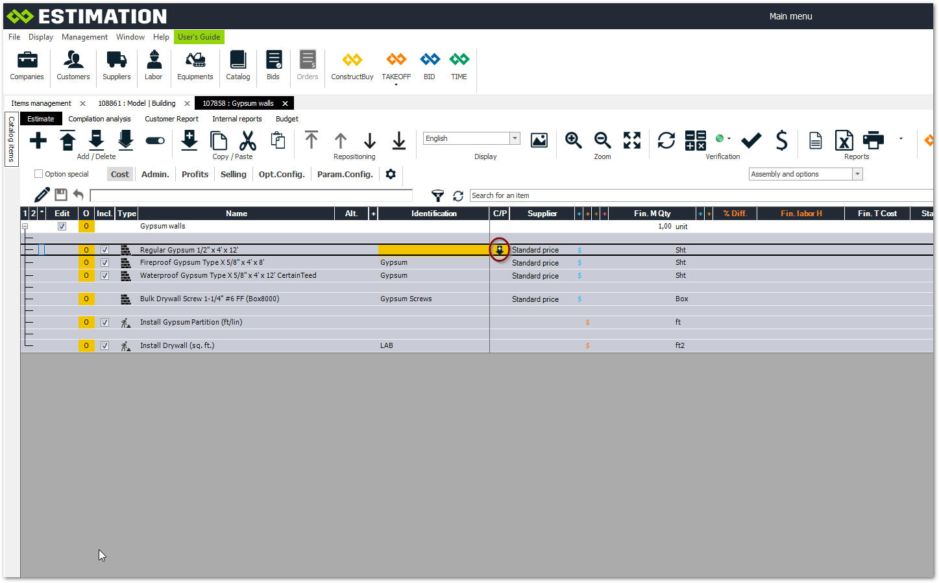Click the filter funnel icon
Viewport: 939px width, 583px height.
[438, 195]
